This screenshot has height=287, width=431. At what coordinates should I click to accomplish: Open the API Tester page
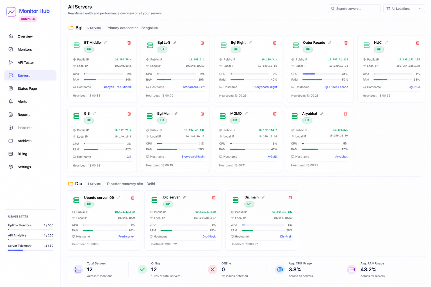pos(30,63)
